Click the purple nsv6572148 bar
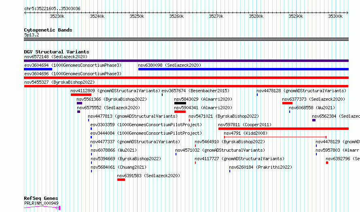 [186, 61]
